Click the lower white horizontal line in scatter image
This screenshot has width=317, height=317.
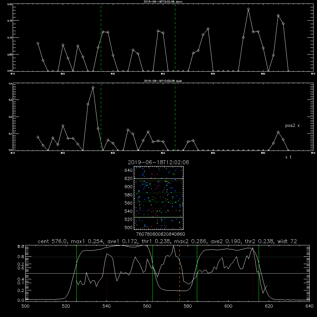click(x=159, y=217)
